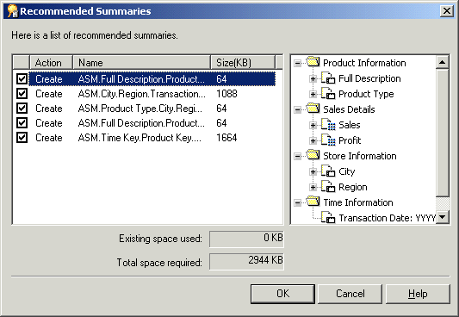Expand the City node
The image size is (459, 317).
(x=313, y=171)
